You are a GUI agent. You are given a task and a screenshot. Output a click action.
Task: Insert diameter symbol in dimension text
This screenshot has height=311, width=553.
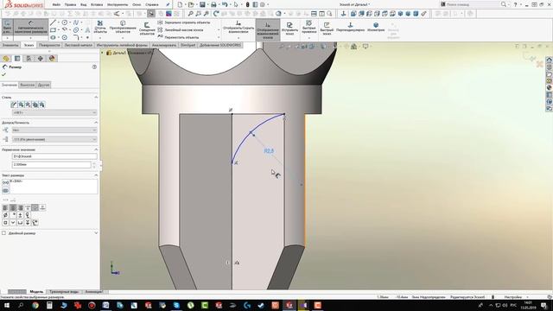(5, 215)
